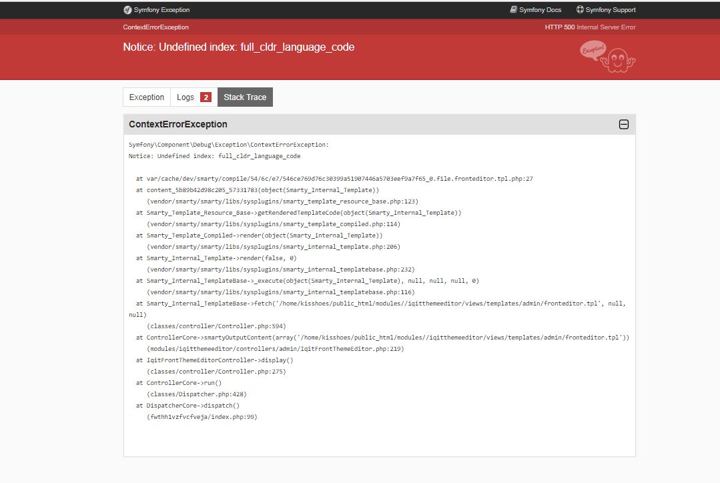Click the getRenderedTemplateCode trace line
This screenshot has width=720, height=483.
click(298, 213)
